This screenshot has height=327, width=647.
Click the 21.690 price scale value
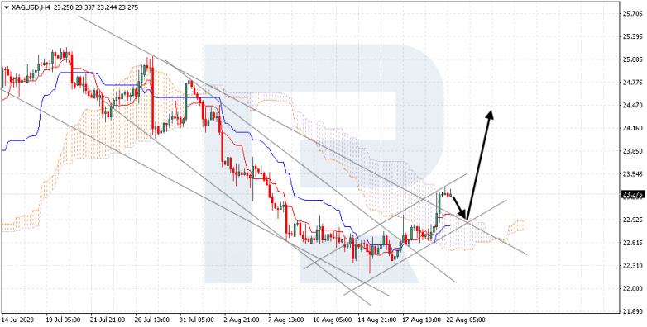coord(632,311)
